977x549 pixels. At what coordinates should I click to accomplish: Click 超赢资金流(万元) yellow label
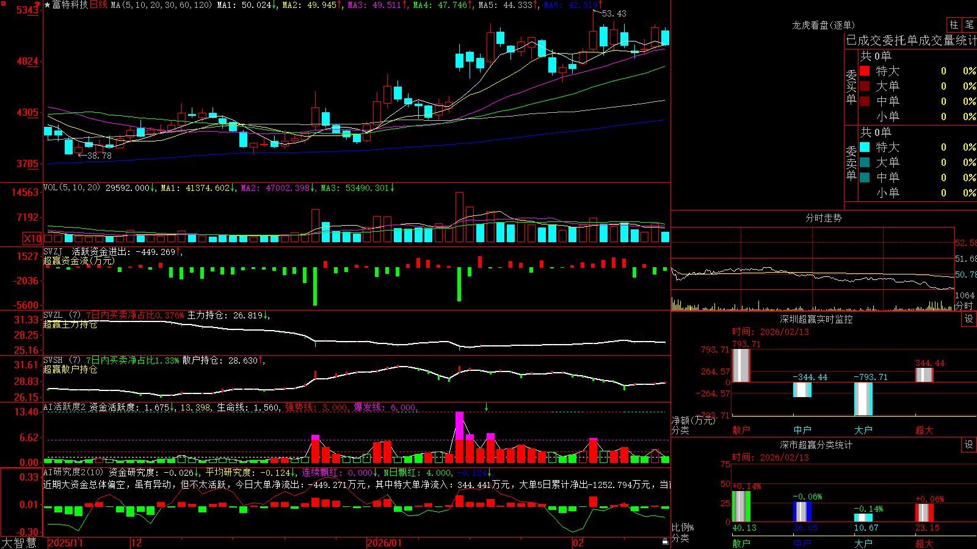79,260
